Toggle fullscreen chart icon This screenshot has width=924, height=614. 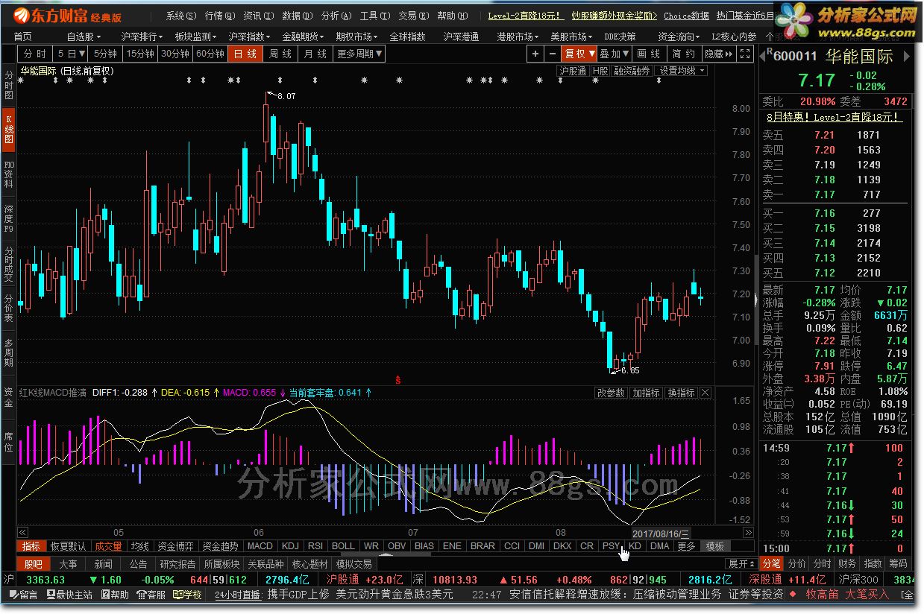[745, 54]
